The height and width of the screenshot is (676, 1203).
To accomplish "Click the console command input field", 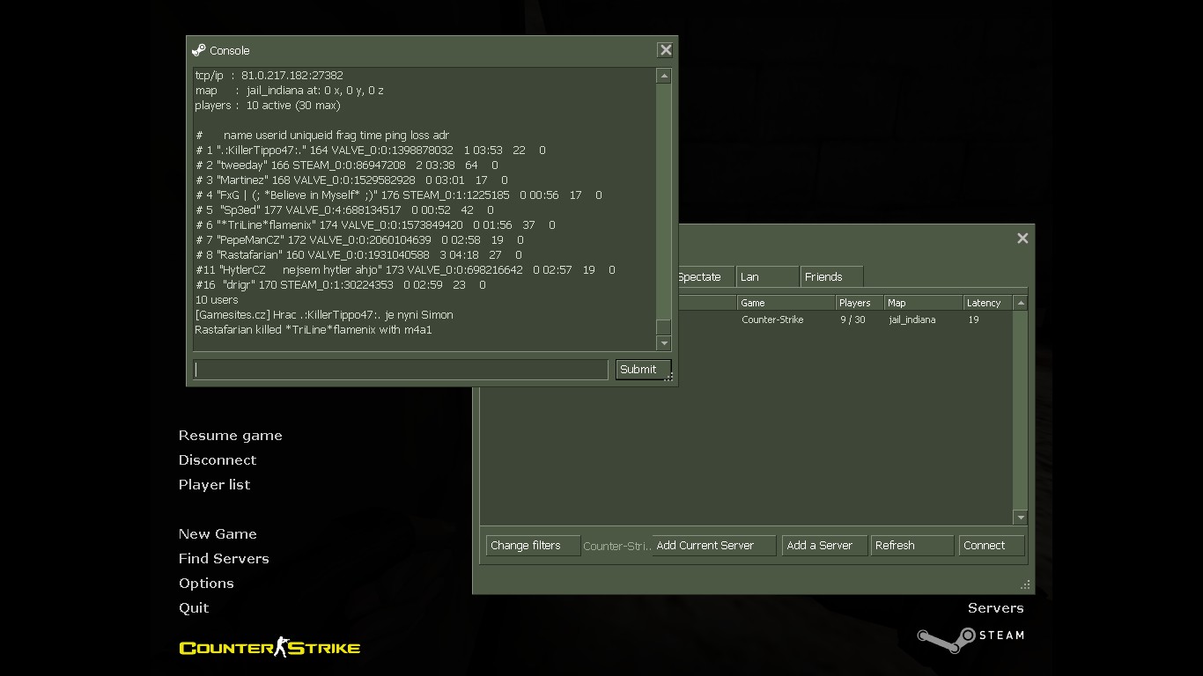I will (x=401, y=370).
